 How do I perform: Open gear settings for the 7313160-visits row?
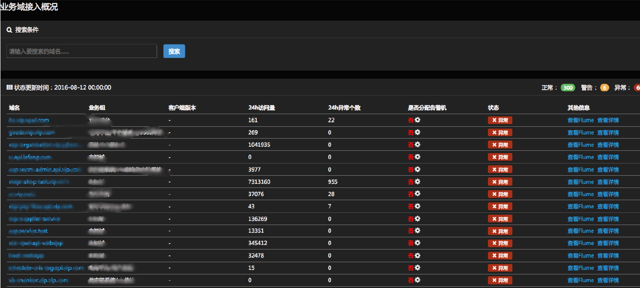tap(417, 182)
